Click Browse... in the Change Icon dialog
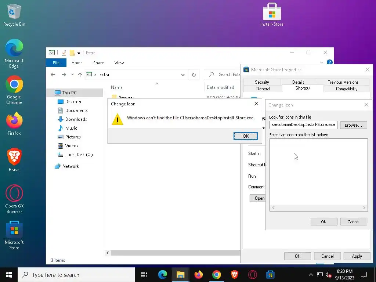376x282 pixels. click(354, 125)
